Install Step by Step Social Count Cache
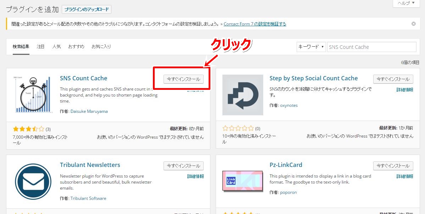Screen dimensions: 425x214 click(393, 79)
